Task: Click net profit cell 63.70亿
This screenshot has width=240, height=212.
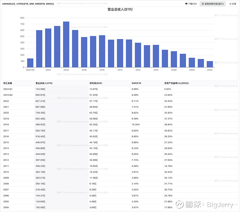Action: (94, 113)
